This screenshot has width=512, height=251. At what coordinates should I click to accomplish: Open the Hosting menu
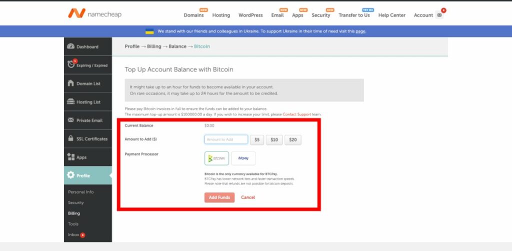221,15
